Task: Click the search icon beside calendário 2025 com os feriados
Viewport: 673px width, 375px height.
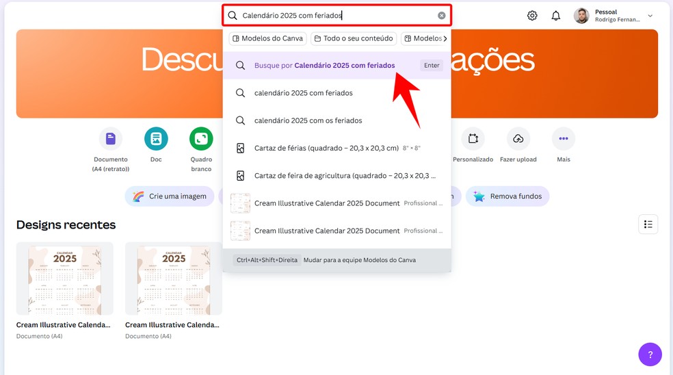Action: (x=240, y=120)
